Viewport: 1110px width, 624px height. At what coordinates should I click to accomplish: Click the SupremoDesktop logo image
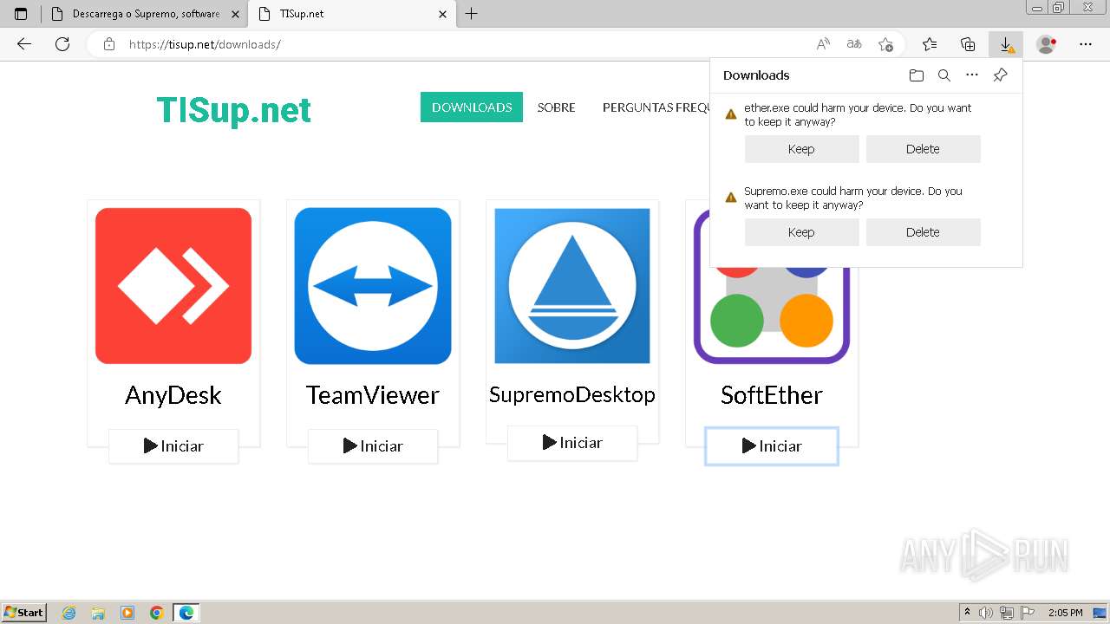[x=572, y=286]
